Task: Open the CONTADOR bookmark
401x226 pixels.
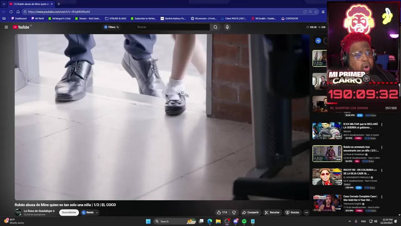Action: tap(289, 19)
